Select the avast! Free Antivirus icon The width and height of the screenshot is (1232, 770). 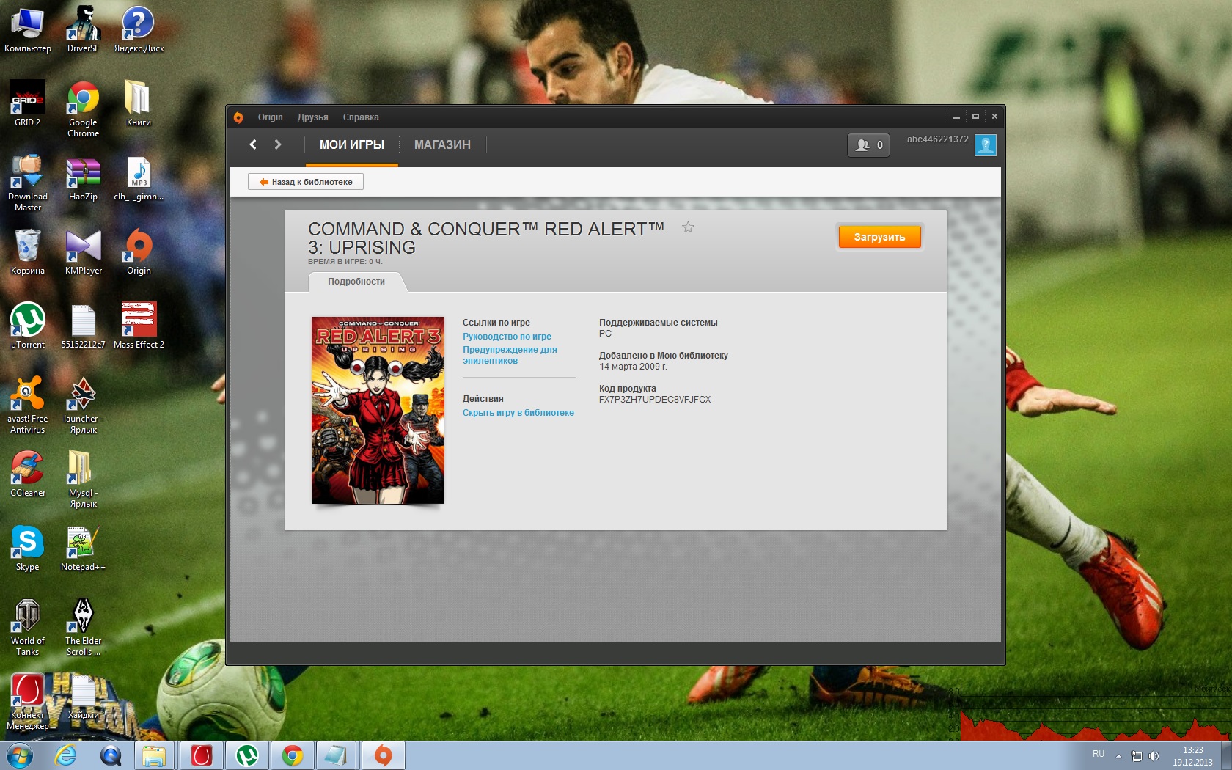coord(28,405)
